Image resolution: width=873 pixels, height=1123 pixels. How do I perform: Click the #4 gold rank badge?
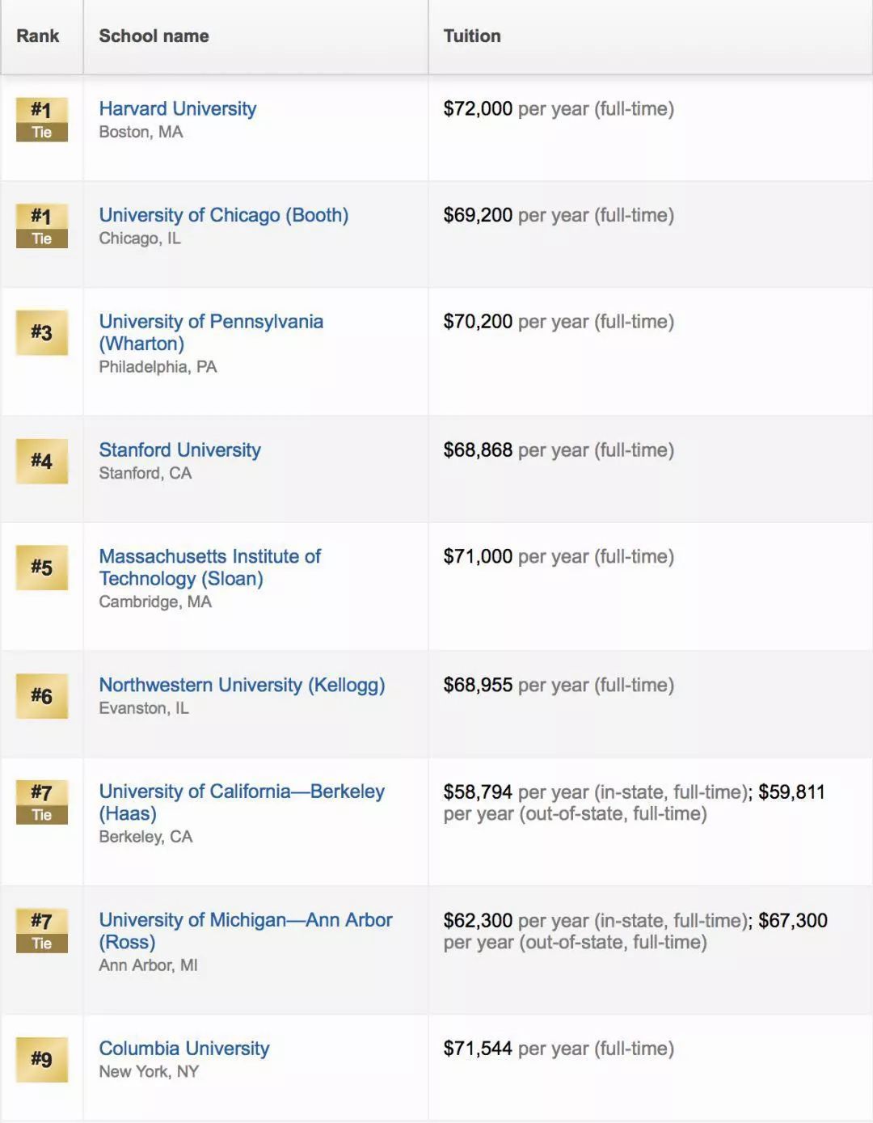[42, 461]
